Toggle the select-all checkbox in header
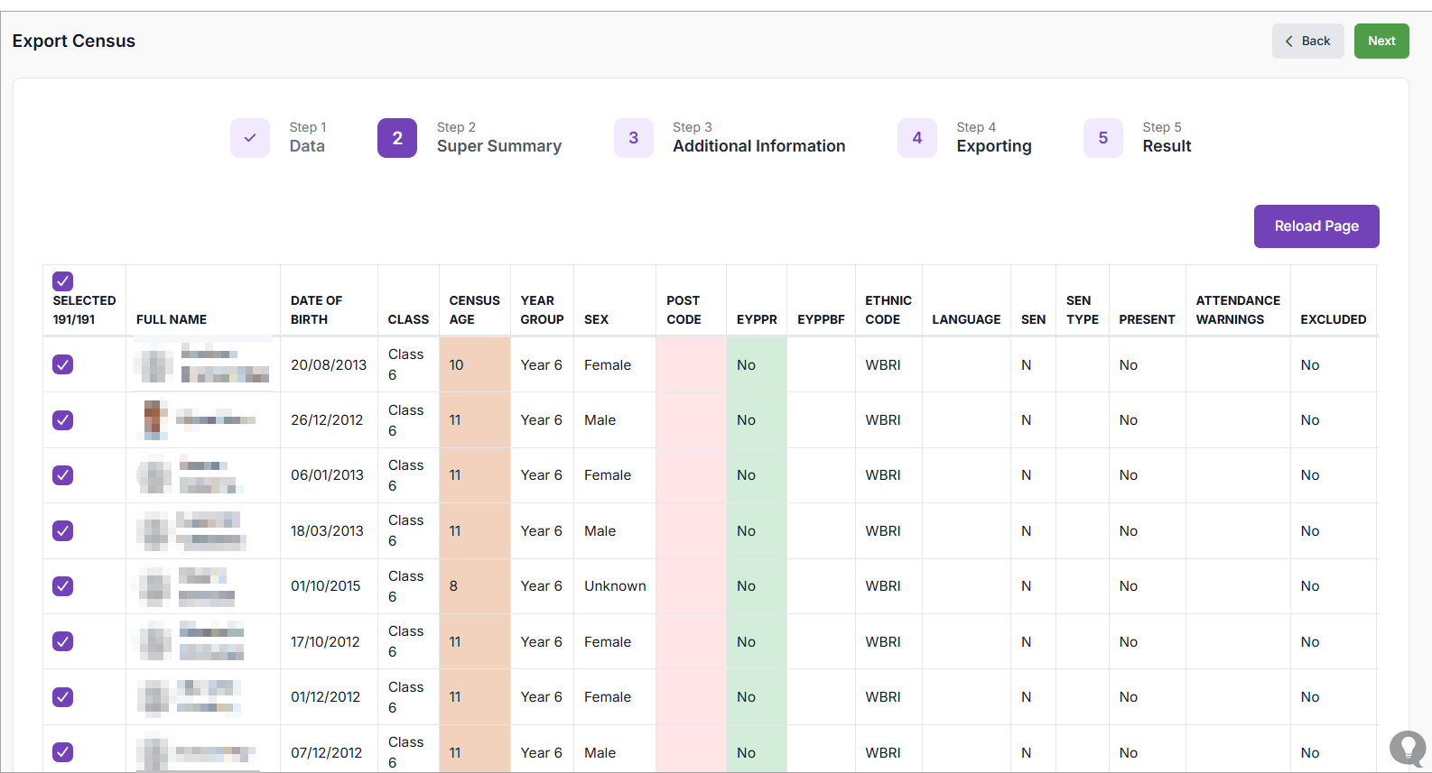 [62, 281]
